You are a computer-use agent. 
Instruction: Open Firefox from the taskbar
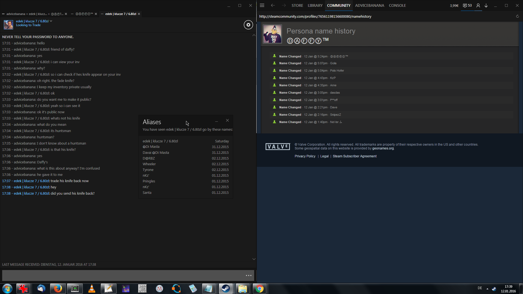(x=58, y=289)
